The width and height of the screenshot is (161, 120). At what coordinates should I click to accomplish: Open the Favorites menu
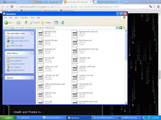[x=24, y=18]
